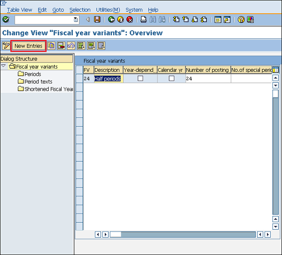This screenshot has height=255, width=282.
Task: Click the Description column header
Action: pos(107,70)
